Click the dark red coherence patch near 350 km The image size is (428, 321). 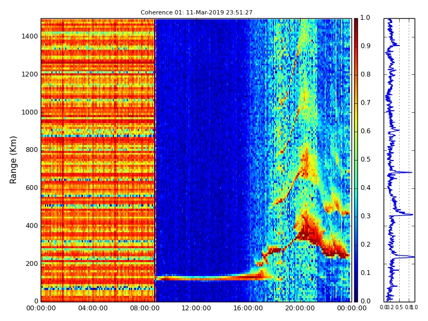click(310, 231)
